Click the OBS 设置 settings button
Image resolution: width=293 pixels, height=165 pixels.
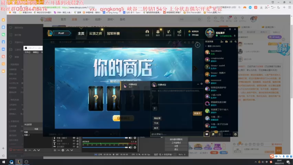click(176, 146)
